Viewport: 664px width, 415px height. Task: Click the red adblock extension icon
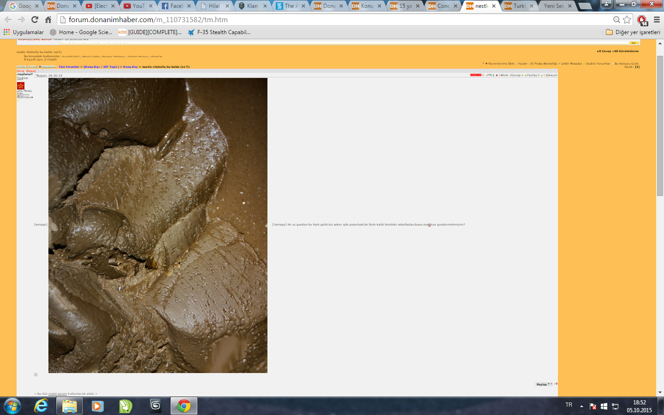[642, 20]
